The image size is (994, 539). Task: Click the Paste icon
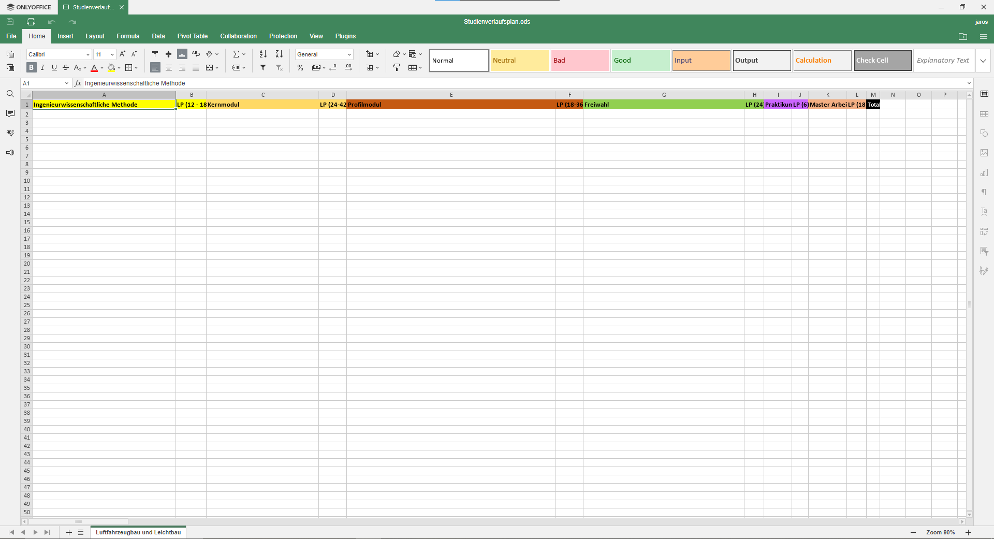[x=10, y=67]
